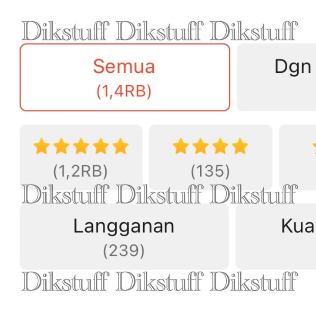Image resolution: width=316 pixels, height=316 pixels.
Task: Click the first star in four-star filter
Action: pyautogui.click(x=181, y=147)
